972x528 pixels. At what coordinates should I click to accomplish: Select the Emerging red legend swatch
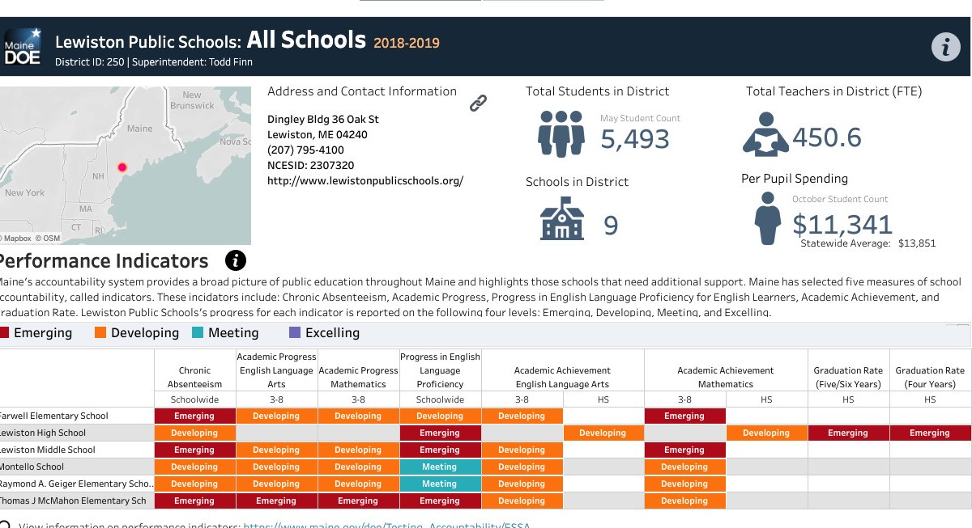[x=5, y=332]
